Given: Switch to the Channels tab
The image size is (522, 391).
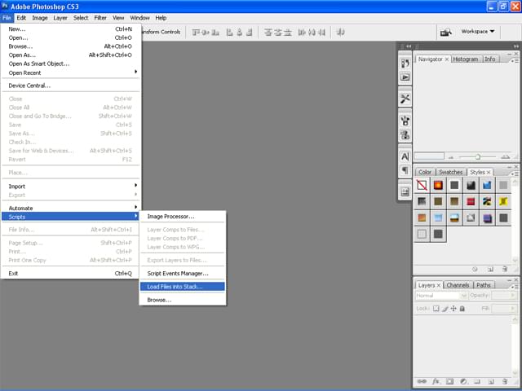Looking at the screenshot, I should click(x=458, y=285).
